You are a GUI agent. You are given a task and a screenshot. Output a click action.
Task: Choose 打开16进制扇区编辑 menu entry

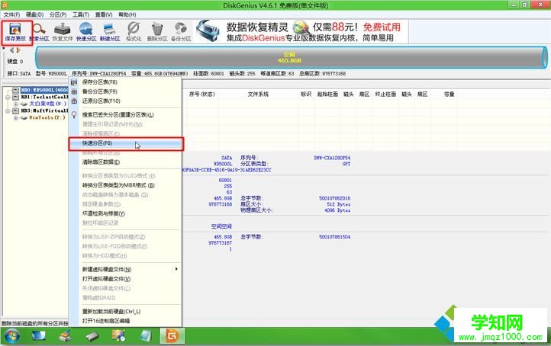125,321
